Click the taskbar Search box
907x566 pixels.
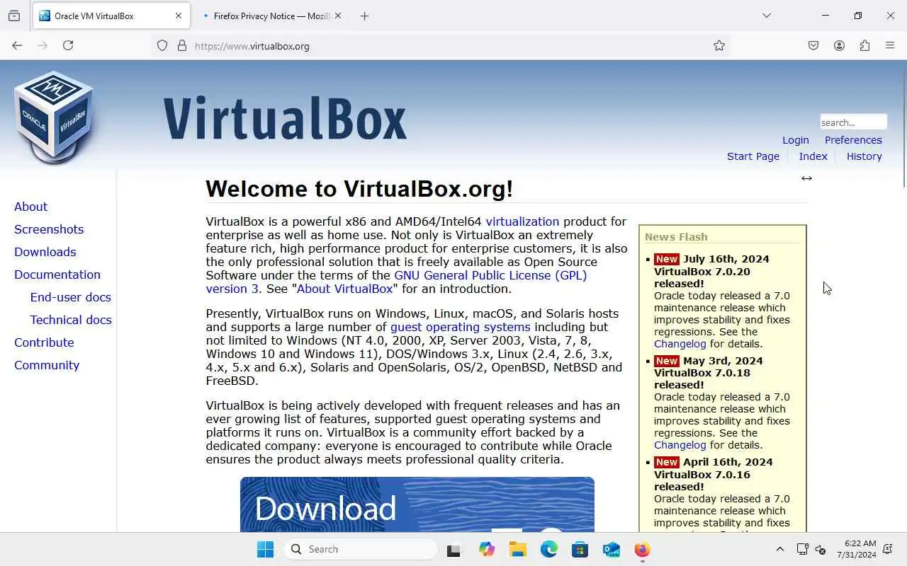point(361,549)
